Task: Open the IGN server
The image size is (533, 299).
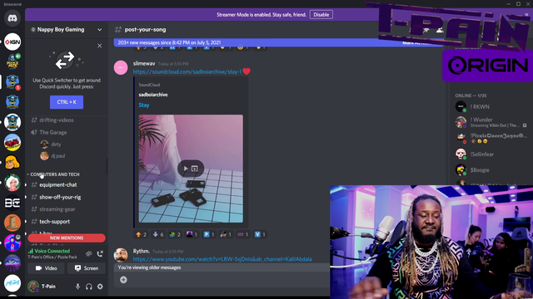Action: tap(12, 42)
